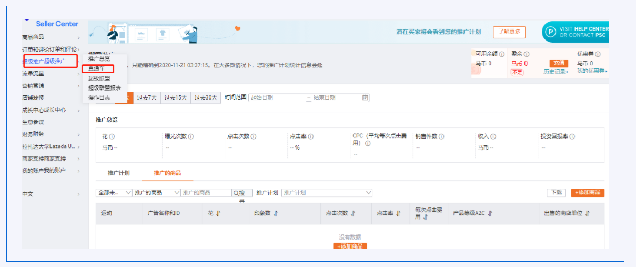Click the magnifier search icon in filter row

(x=236, y=193)
